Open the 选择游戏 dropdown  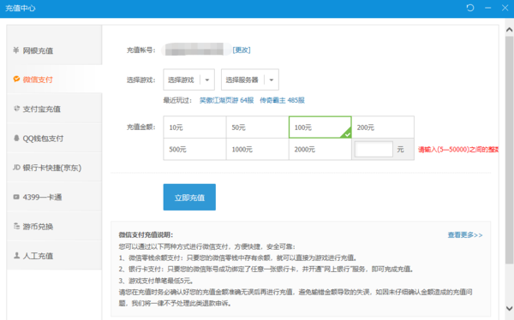coord(188,80)
